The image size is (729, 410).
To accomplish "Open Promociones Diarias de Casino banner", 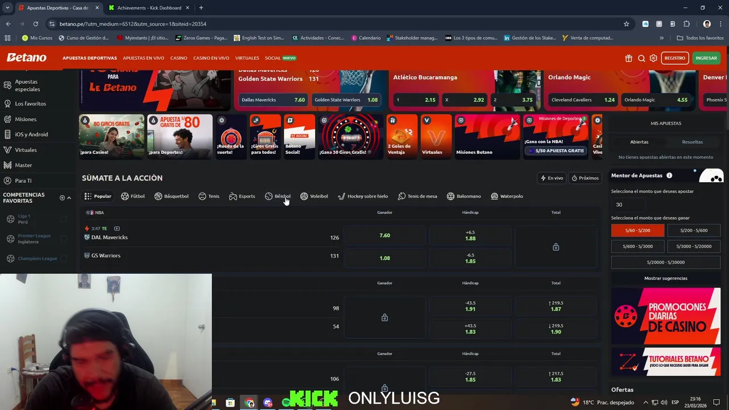I will [x=666, y=316].
